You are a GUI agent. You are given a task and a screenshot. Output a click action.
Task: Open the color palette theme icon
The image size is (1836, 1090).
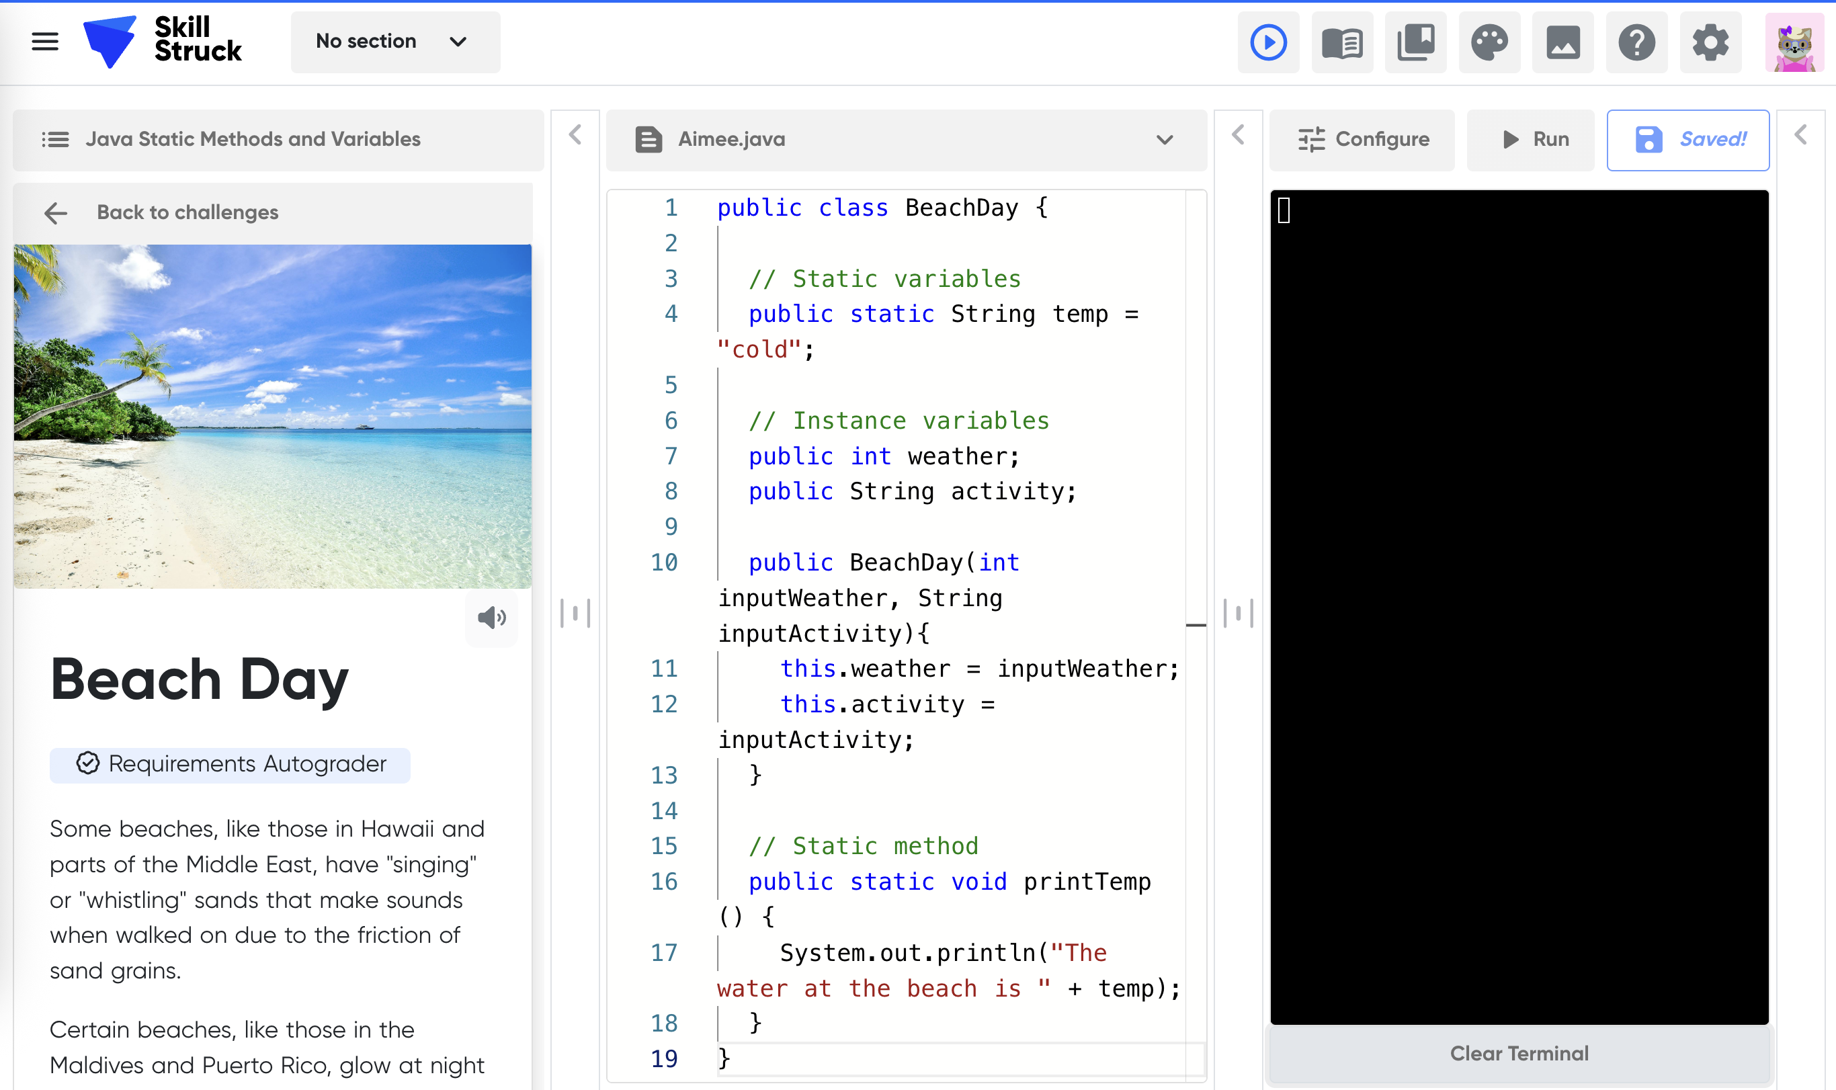(1489, 42)
